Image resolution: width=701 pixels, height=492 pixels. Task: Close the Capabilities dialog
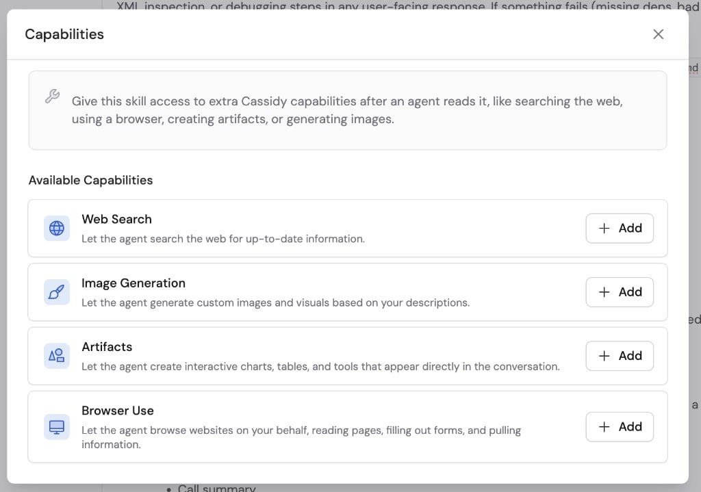tap(658, 34)
